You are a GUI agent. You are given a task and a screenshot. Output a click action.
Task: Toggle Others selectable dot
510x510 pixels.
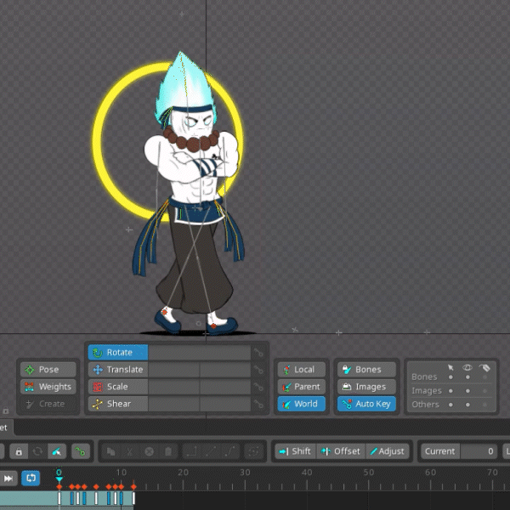[450, 405]
